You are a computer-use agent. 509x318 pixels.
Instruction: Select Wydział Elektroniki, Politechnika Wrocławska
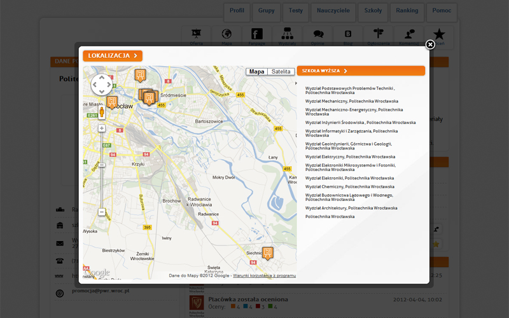point(349,178)
